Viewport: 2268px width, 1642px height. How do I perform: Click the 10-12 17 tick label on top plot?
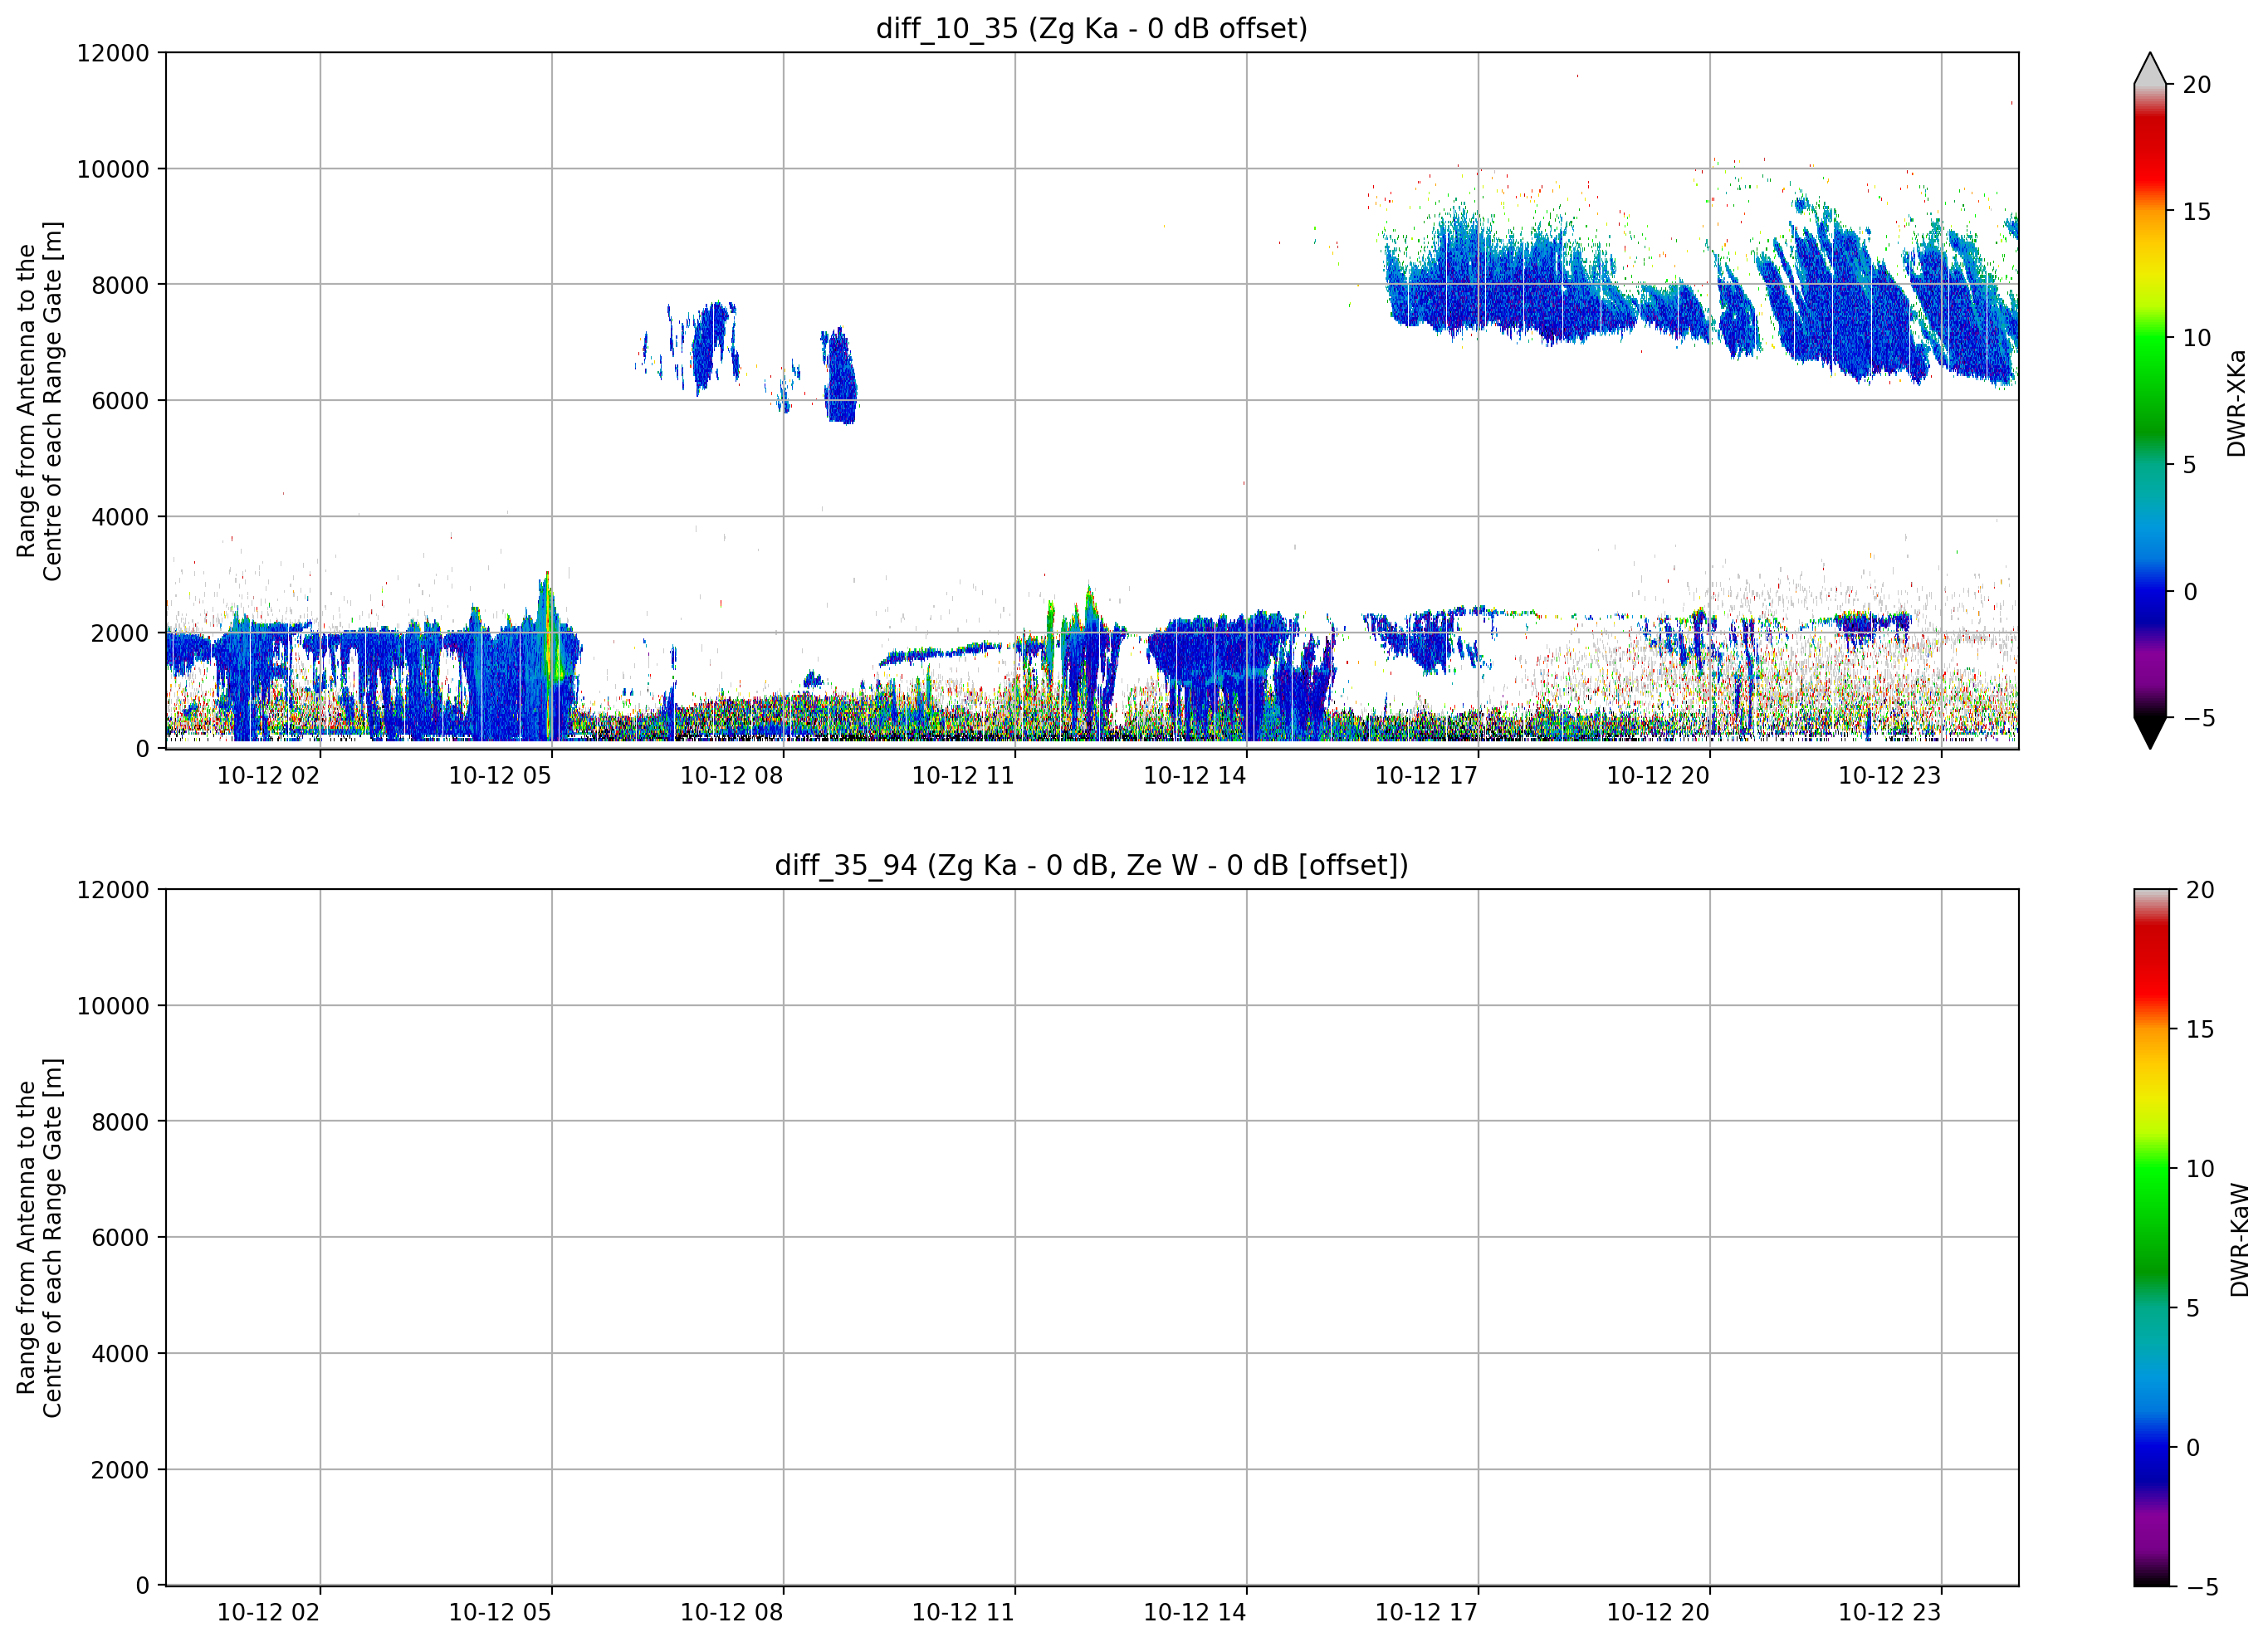(1426, 776)
